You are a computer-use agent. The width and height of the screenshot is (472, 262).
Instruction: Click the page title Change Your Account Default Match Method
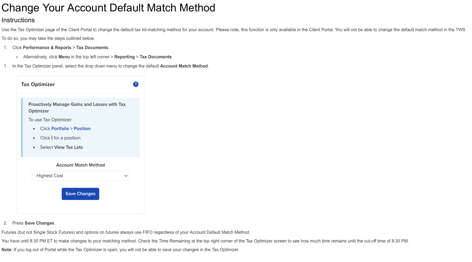click(x=108, y=8)
